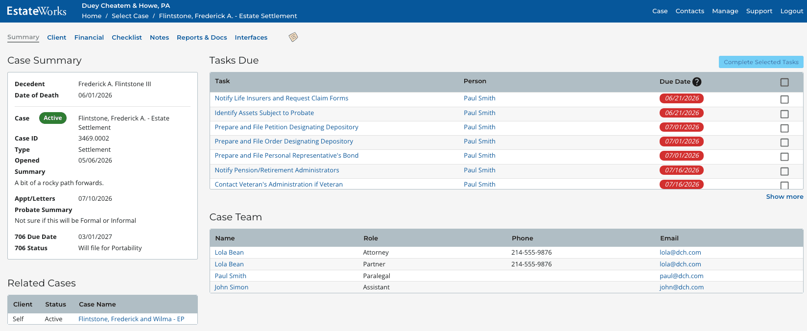Check the Notify Pension/Retirement Administrators checkbox
The width and height of the screenshot is (807, 331).
point(784,171)
